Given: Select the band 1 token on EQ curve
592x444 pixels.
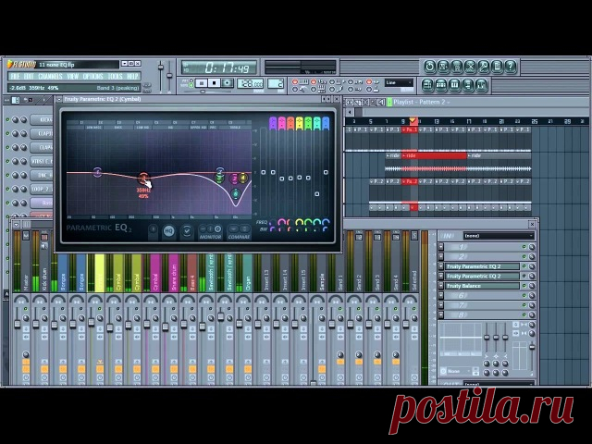Looking at the screenshot, I should (x=97, y=173).
